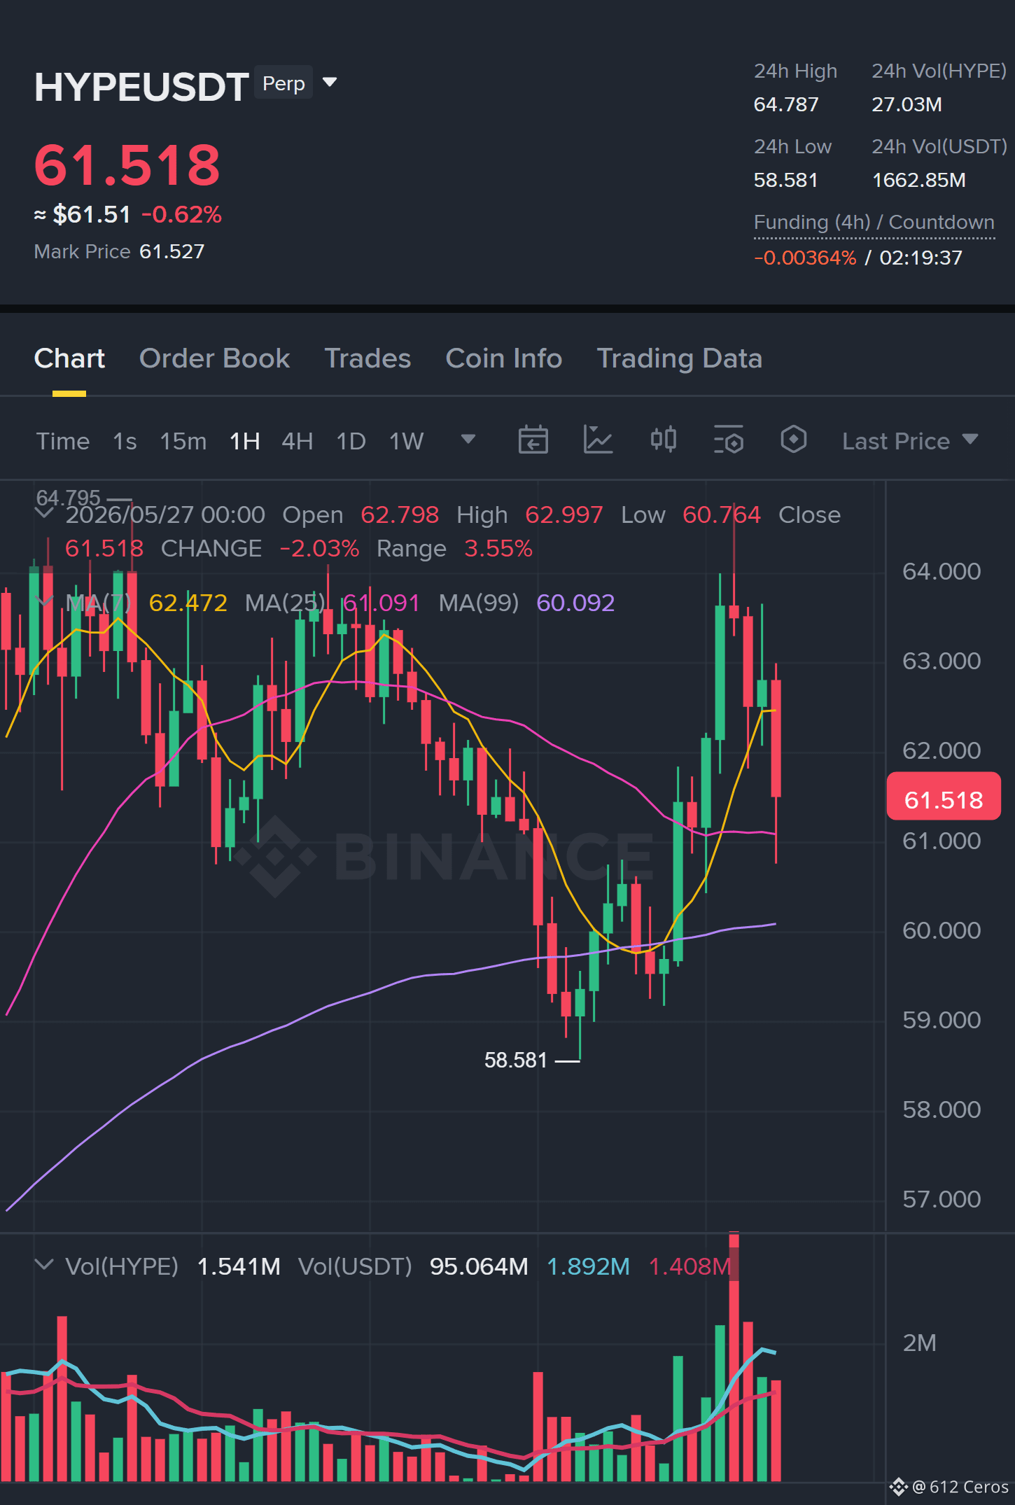
Task: Switch to the Trading Data tab
Action: pos(679,358)
